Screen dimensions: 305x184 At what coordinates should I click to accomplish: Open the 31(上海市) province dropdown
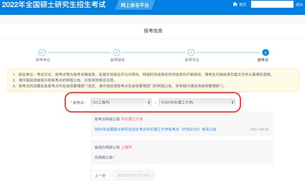121,102
